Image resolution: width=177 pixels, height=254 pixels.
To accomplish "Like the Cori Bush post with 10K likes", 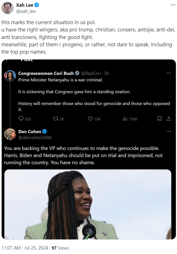I will click(90, 119).
